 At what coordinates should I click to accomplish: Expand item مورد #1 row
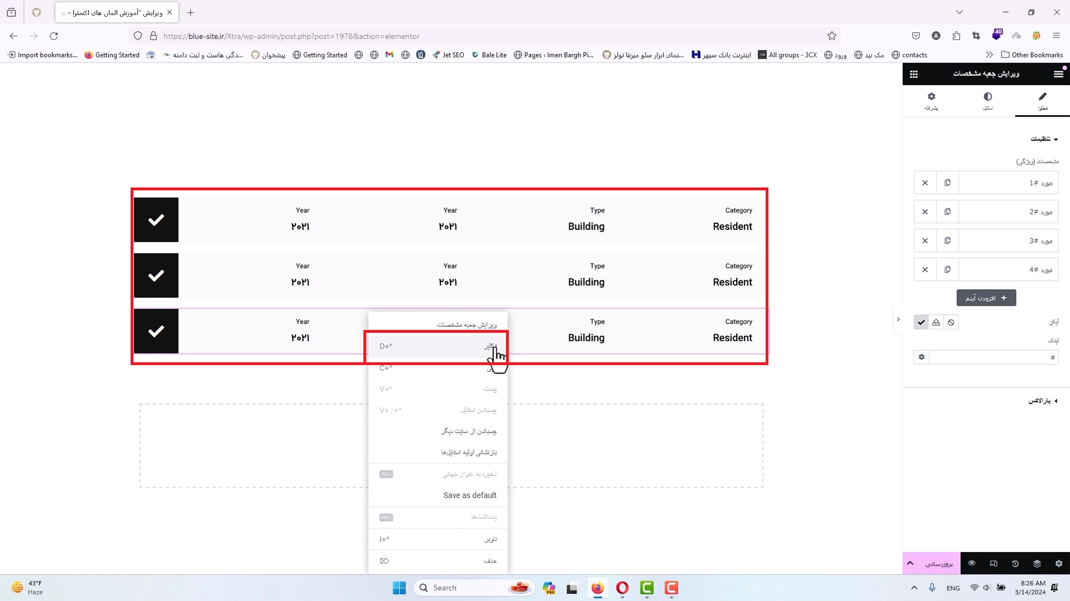(1008, 183)
